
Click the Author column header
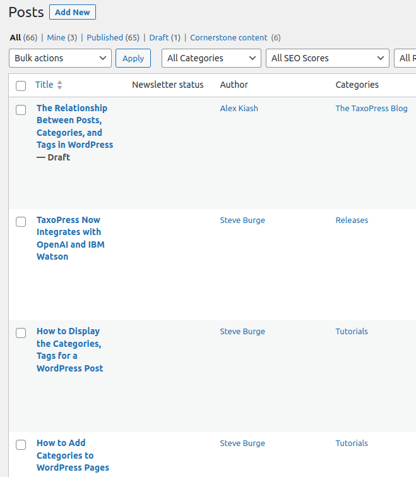coord(234,85)
